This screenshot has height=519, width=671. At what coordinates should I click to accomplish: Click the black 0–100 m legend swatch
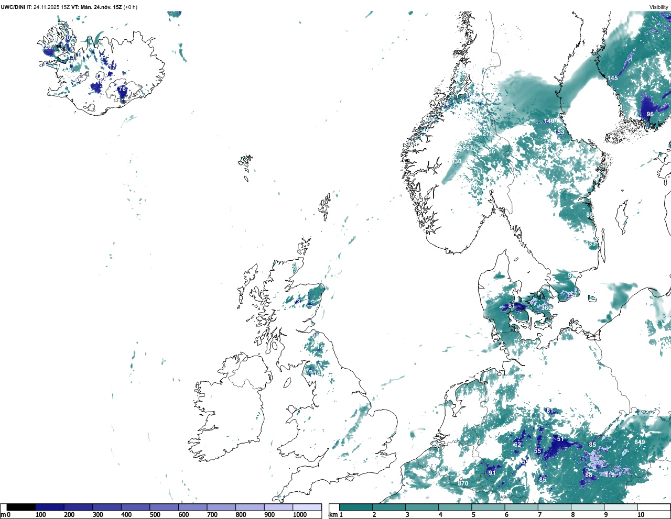pyautogui.click(x=21, y=507)
